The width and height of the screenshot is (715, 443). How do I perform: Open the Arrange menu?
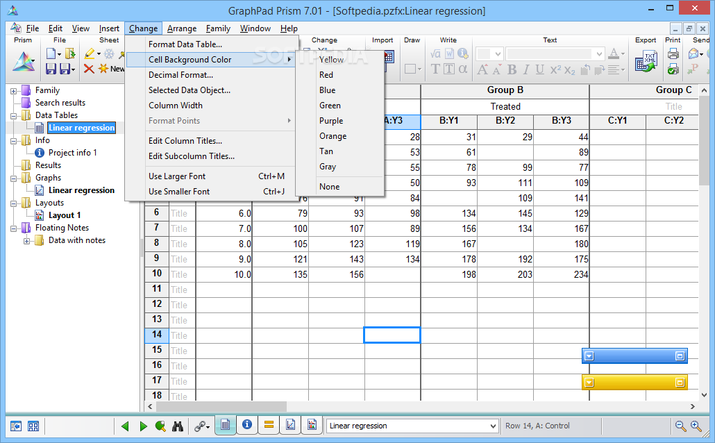tap(181, 28)
